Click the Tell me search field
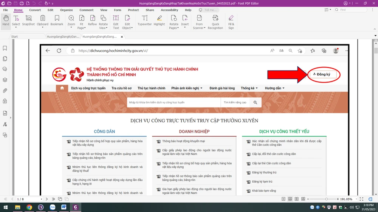The height and width of the screenshot is (212, 378). [210, 10]
